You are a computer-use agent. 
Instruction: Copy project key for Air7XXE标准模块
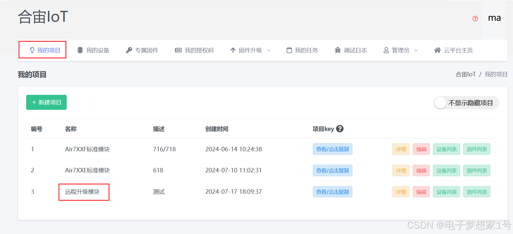332,170
